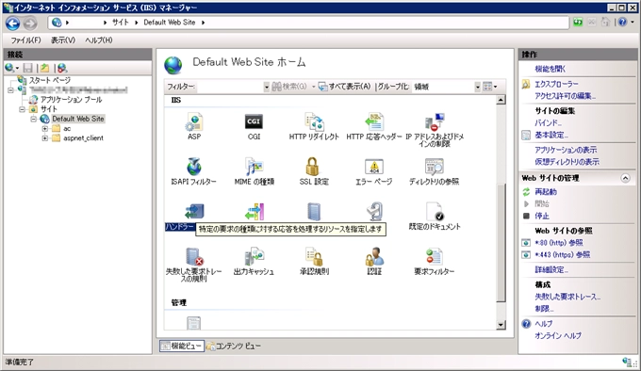Viewport: 641px width, 371px height.
Task: Switch to コンテンツ ビュー tab
Action: [x=234, y=347]
